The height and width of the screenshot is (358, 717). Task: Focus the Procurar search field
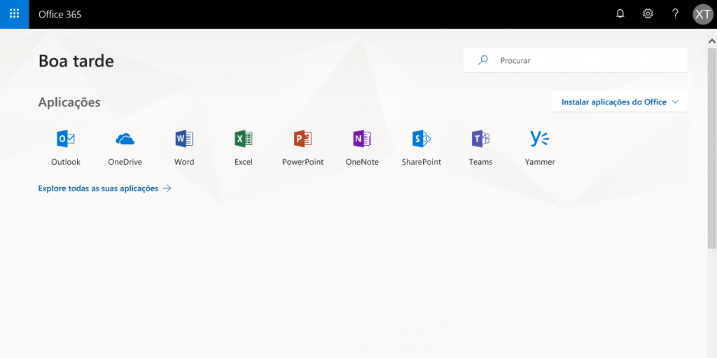pyautogui.click(x=576, y=60)
